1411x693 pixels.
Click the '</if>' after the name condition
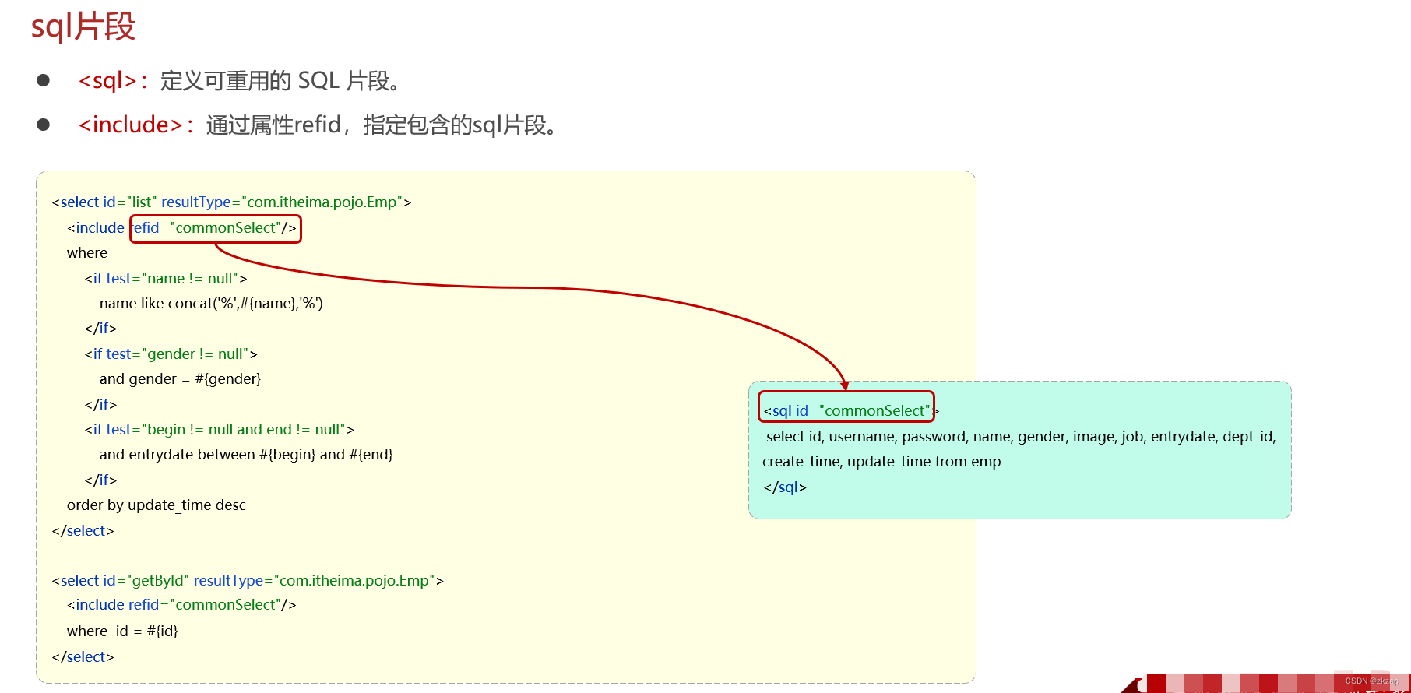pos(100,329)
